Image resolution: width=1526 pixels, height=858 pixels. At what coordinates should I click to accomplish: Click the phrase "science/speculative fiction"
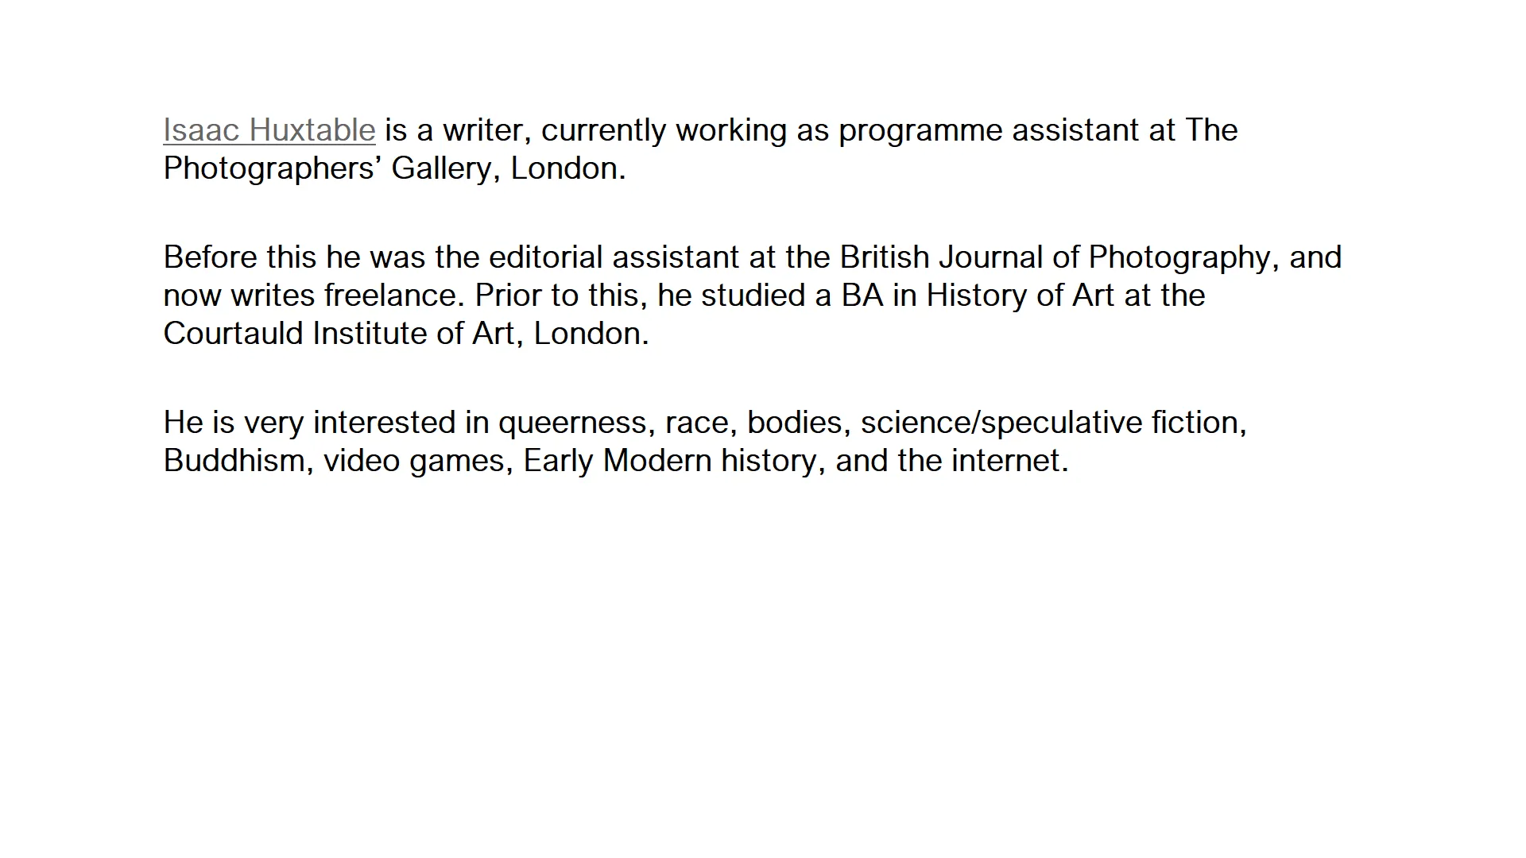[x=1052, y=423]
